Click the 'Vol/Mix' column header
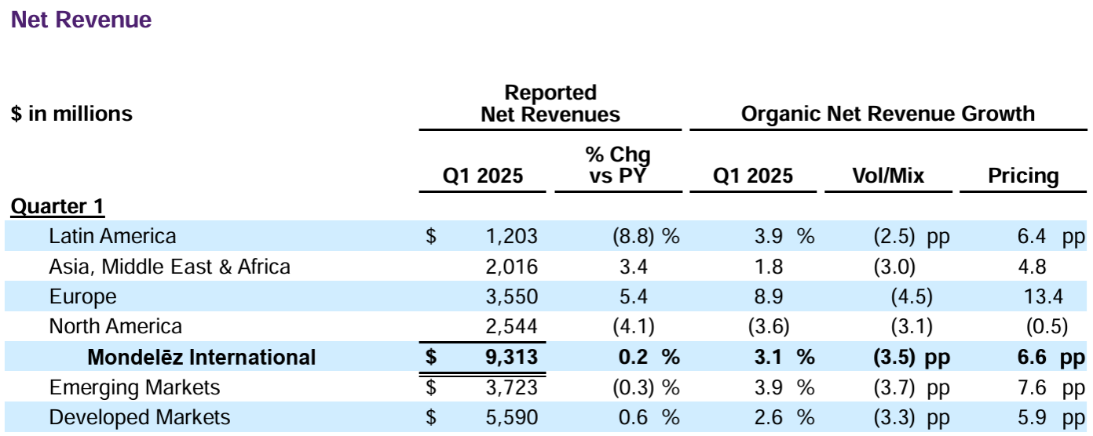This screenshot has width=1093, height=436. pyautogui.click(x=888, y=176)
